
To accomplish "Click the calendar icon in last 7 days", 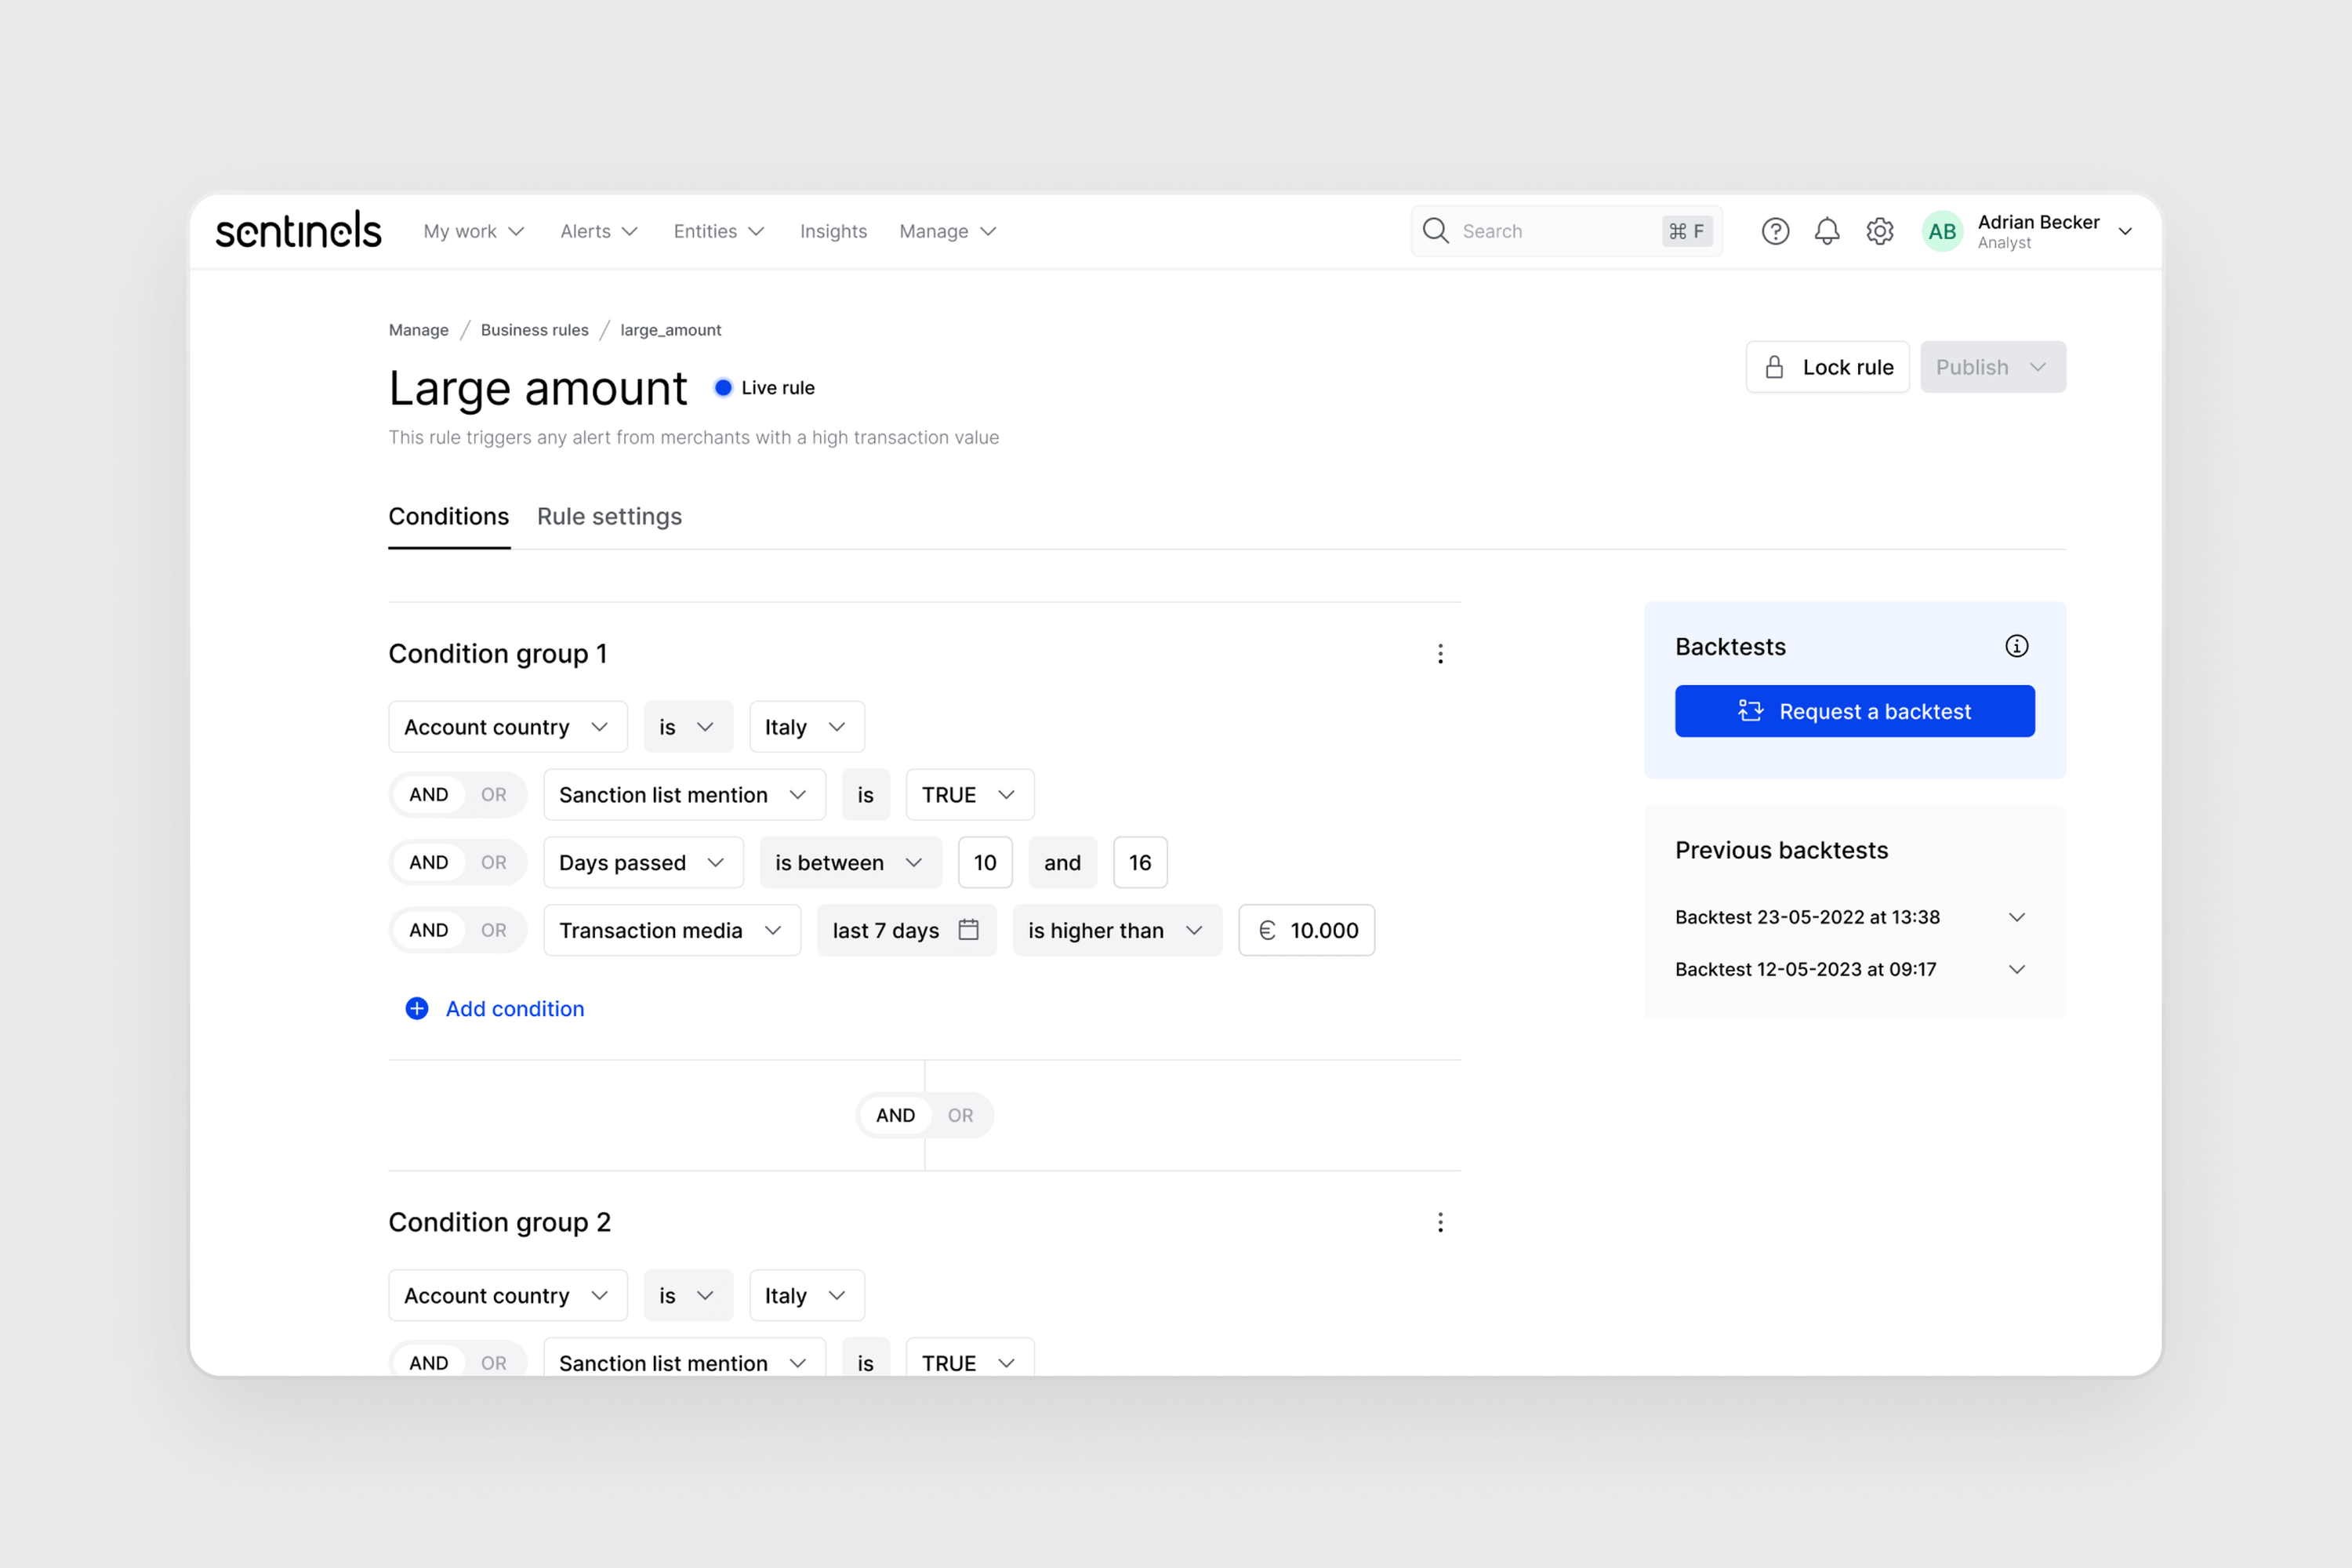I will click(x=968, y=930).
